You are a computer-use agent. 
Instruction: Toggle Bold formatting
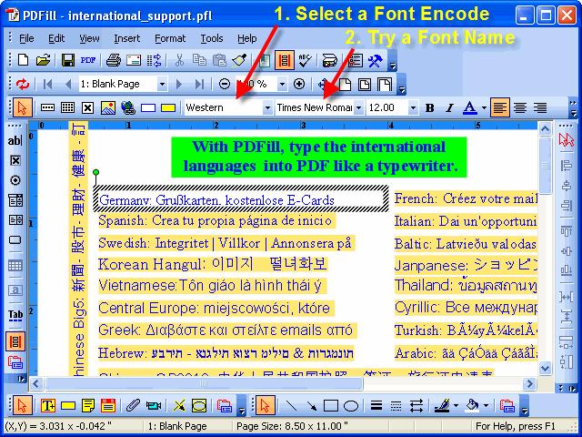tap(430, 107)
